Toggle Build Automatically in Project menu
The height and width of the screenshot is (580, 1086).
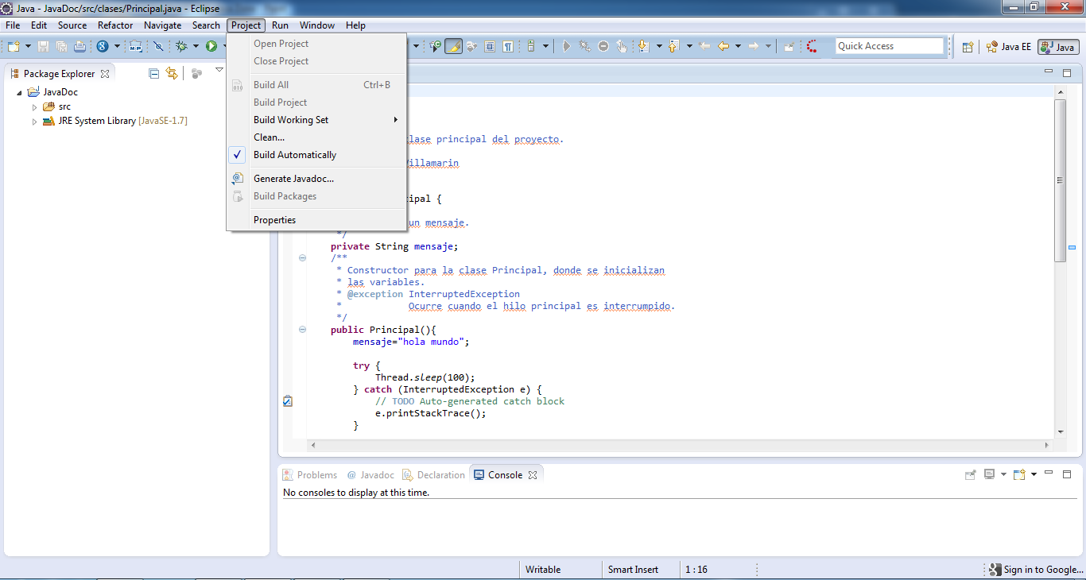click(x=294, y=155)
